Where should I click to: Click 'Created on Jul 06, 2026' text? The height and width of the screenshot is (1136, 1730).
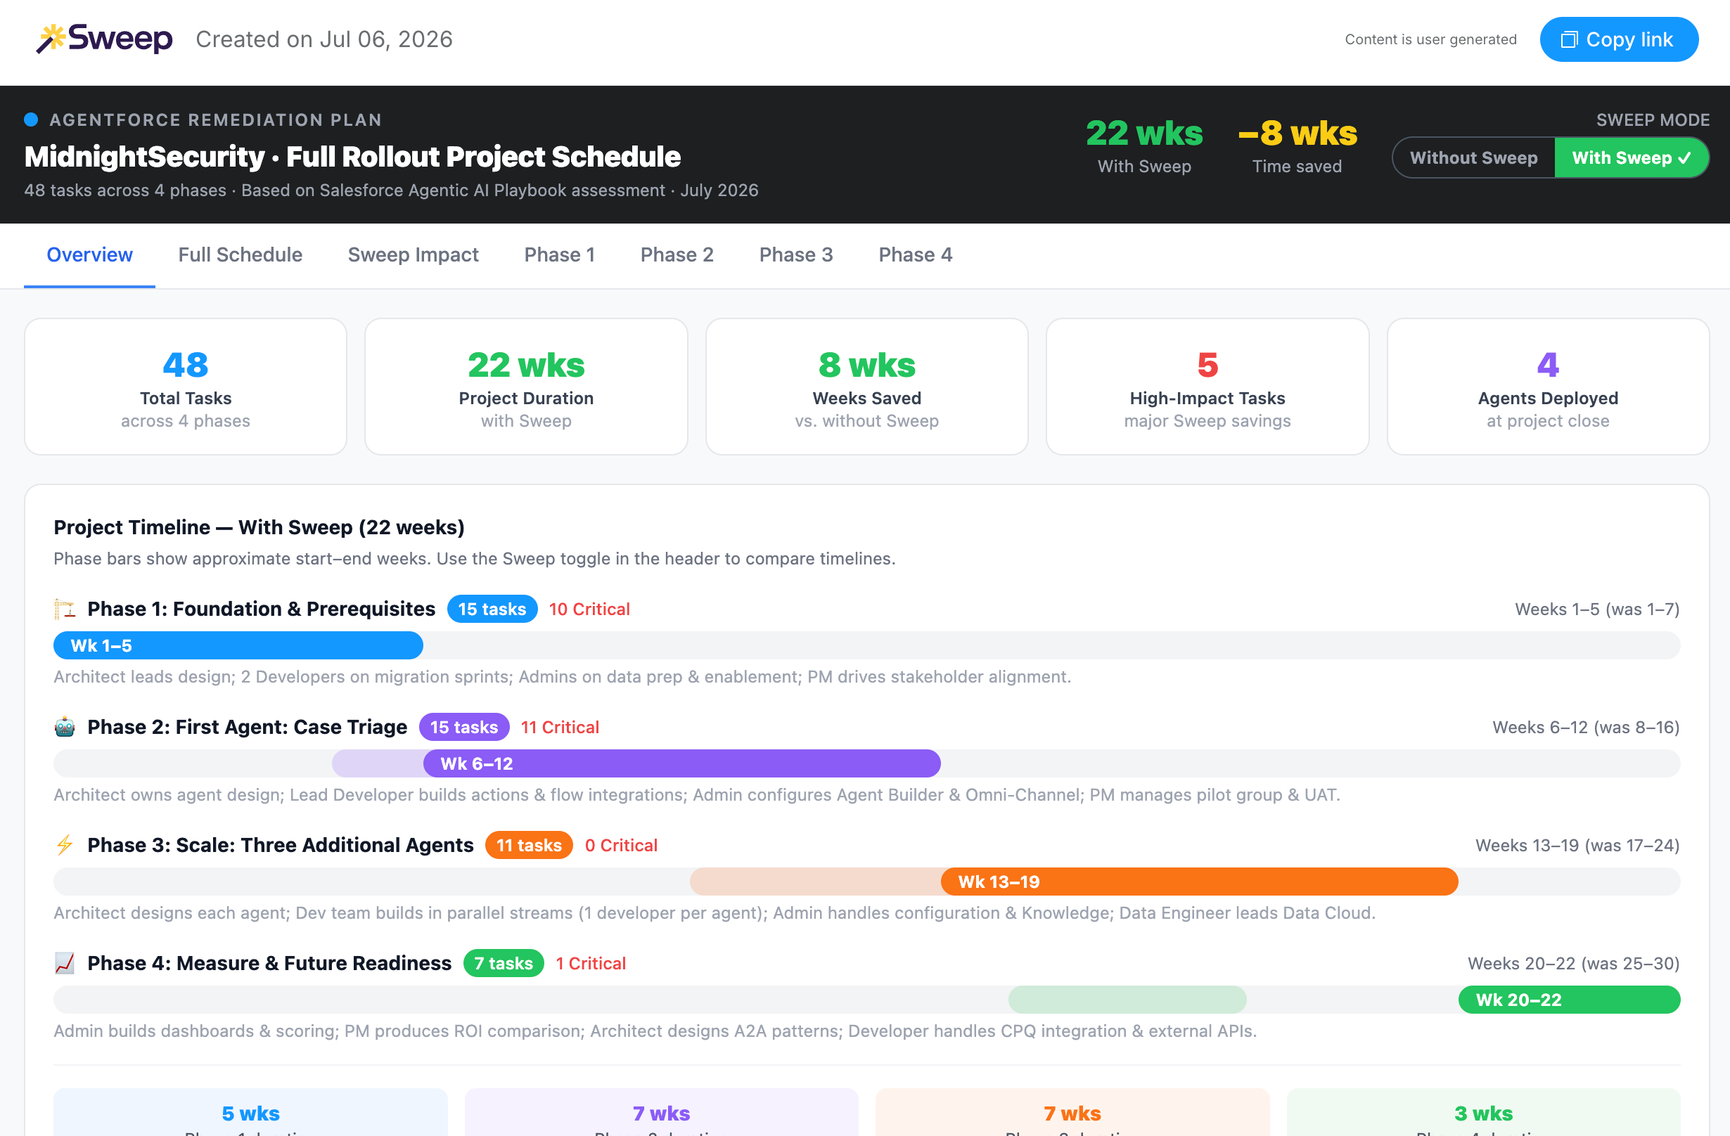click(x=324, y=39)
